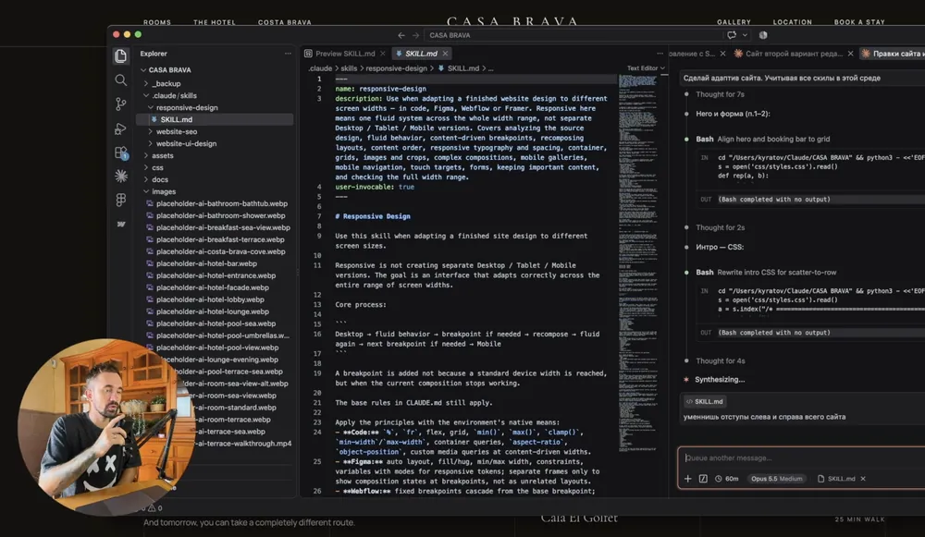The image size is (925, 537).
Task: Close the SKILL.md editor tab
Action: pos(446,53)
